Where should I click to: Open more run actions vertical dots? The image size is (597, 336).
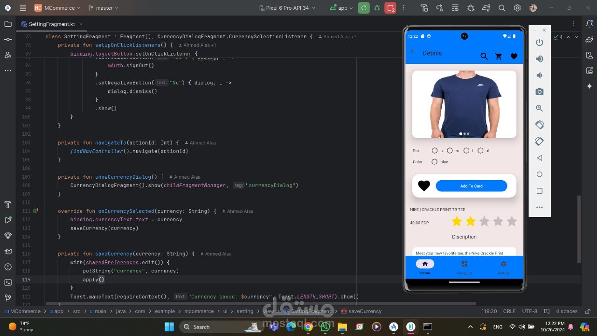click(x=403, y=8)
